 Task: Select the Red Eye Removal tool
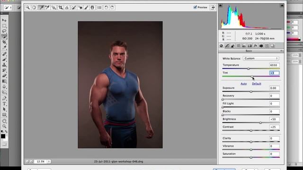click(x=80, y=8)
